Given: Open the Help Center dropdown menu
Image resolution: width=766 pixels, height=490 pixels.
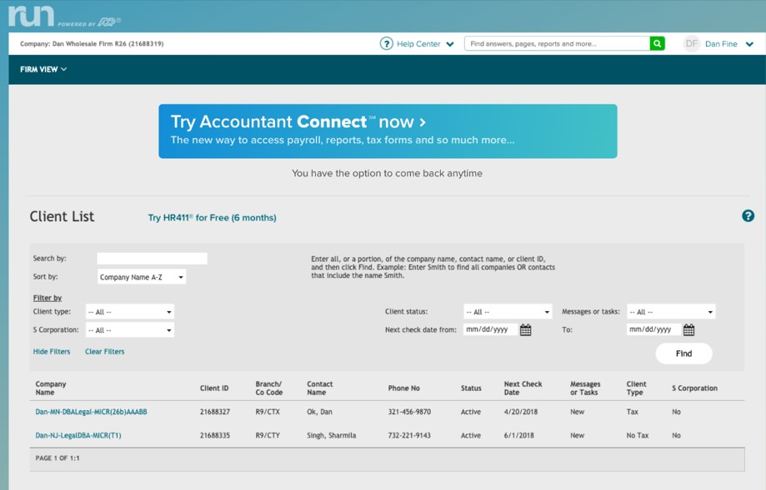Looking at the screenshot, I should pos(450,44).
